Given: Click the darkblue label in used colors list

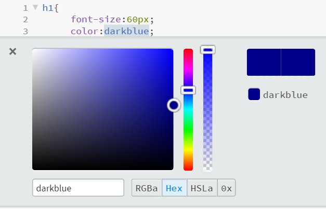Looking at the screenshot, I should (x=285, y=95).
